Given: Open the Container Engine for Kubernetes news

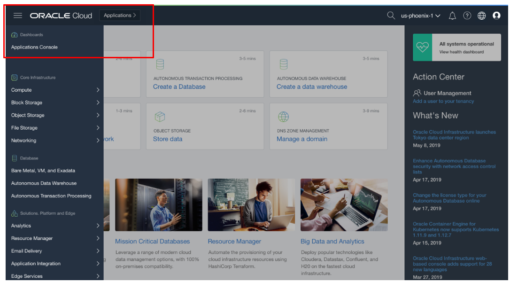Looking at the screenshot, I should [456, 229].
